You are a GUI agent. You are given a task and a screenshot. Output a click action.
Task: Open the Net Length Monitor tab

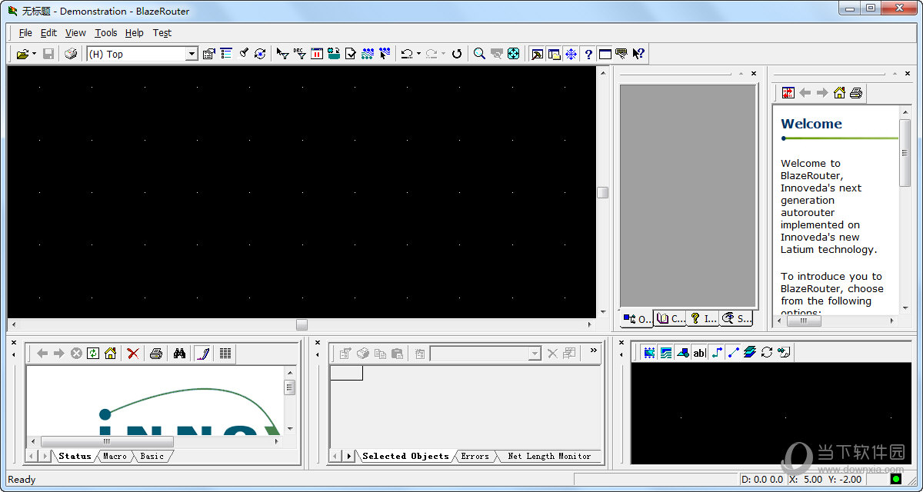coord(549,456)
